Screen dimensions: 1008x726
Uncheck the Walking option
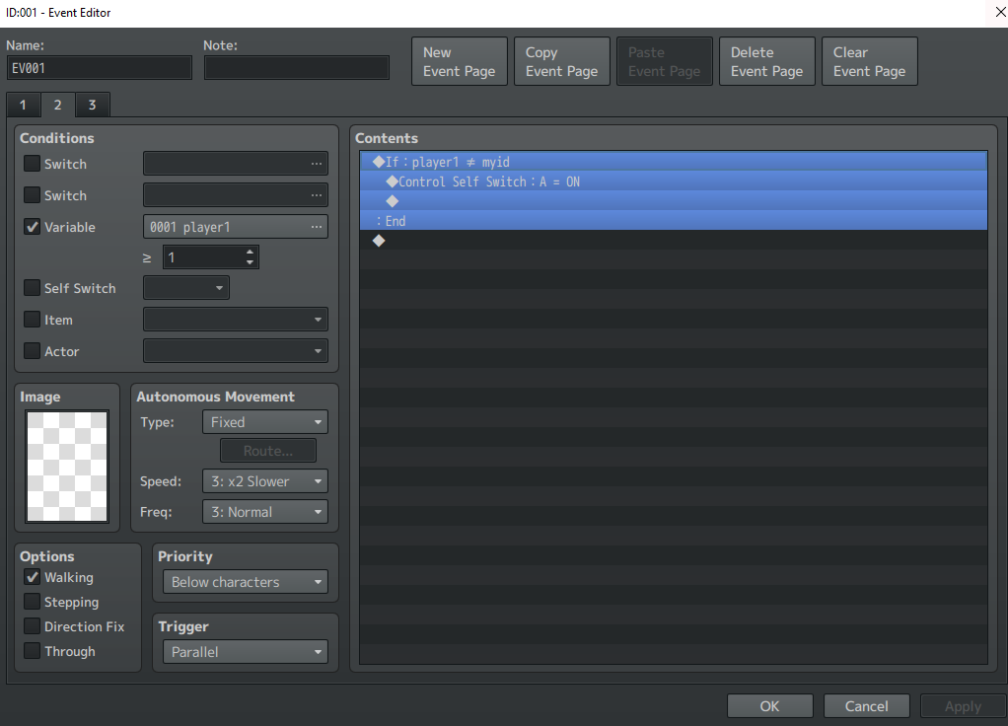pos(32,577)
